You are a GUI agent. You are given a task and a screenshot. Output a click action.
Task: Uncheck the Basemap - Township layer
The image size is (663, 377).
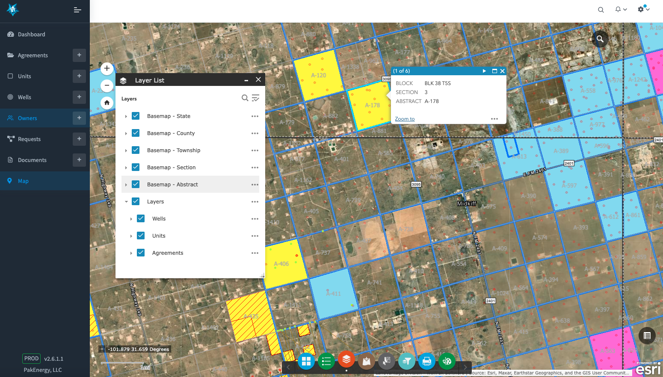point(136,150)
